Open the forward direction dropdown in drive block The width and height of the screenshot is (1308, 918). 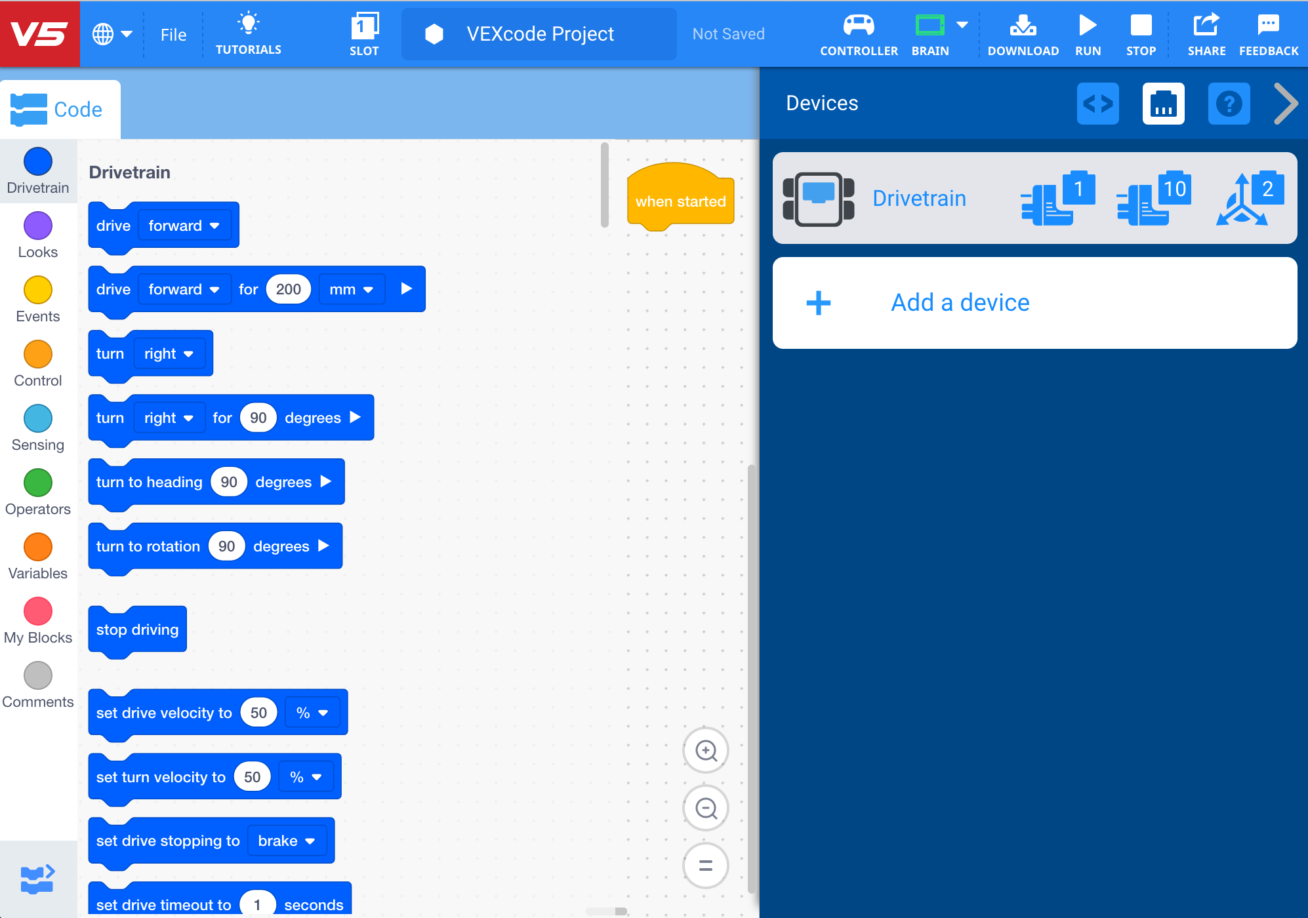coord(186,225)
